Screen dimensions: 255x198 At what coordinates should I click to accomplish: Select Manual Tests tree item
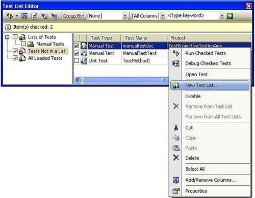coord(50,44)
